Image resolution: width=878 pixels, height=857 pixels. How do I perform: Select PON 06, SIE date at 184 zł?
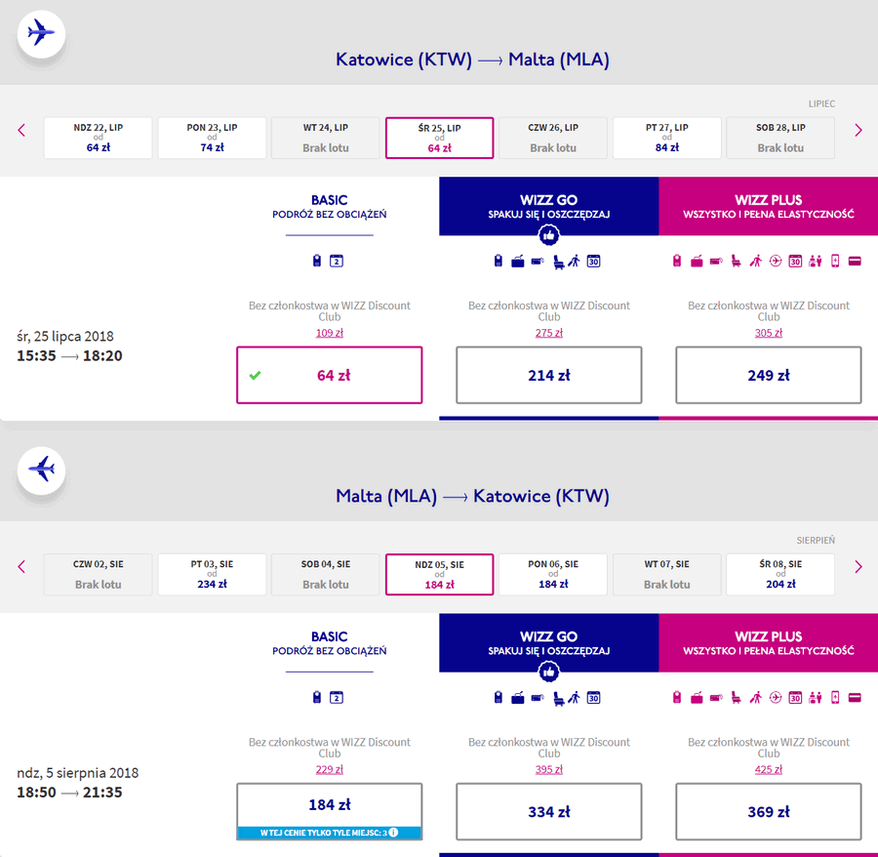click(553, 574)
